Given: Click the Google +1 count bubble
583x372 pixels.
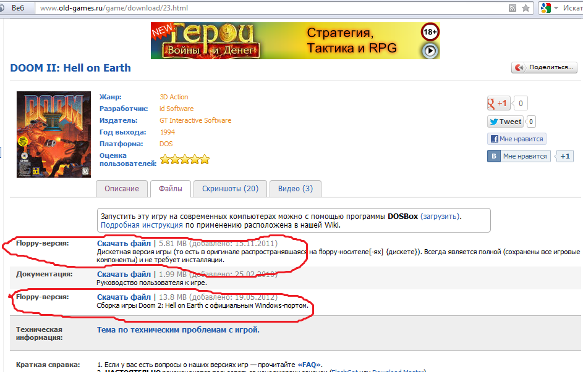Looking at the screenshot, I should pyautogui.click(x=521, y=104).
